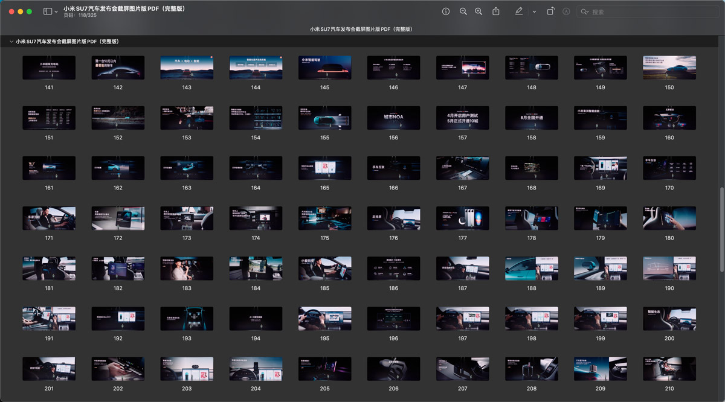Open the page 145 小米智能驾驶 thumbnail
Image resolution: width=725 pixels, height=402 pixels.
325,68
